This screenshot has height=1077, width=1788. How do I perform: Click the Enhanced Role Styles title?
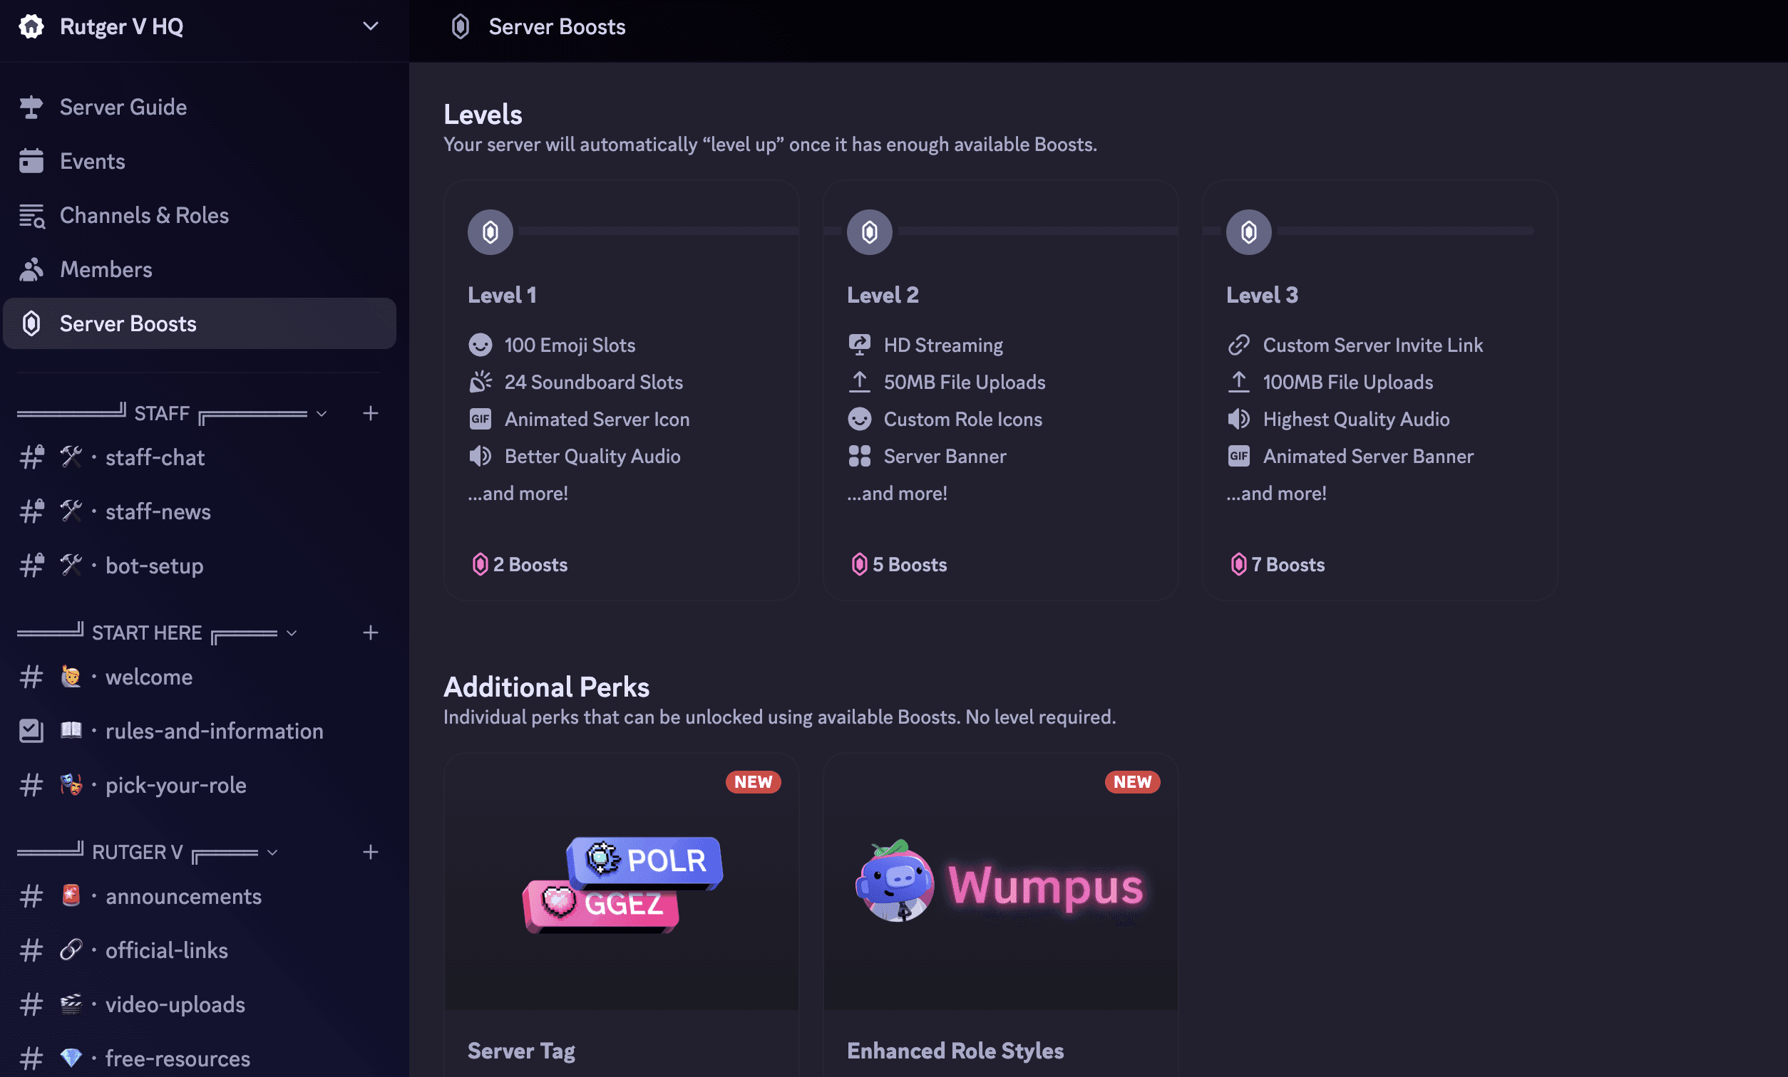[955, 1051]
